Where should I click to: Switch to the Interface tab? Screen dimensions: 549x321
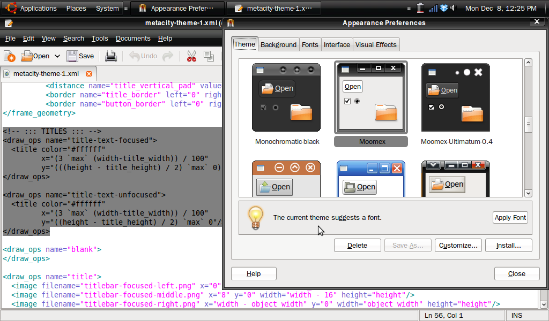tap(337, 45)
